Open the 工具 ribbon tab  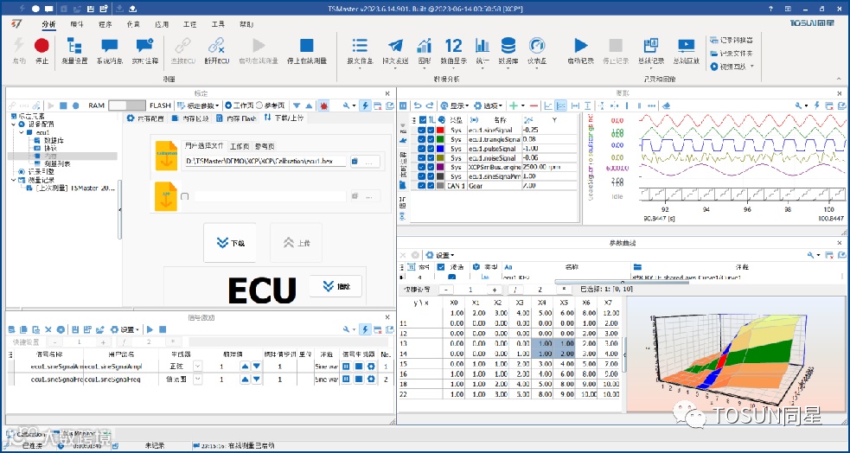pos(218,24)
